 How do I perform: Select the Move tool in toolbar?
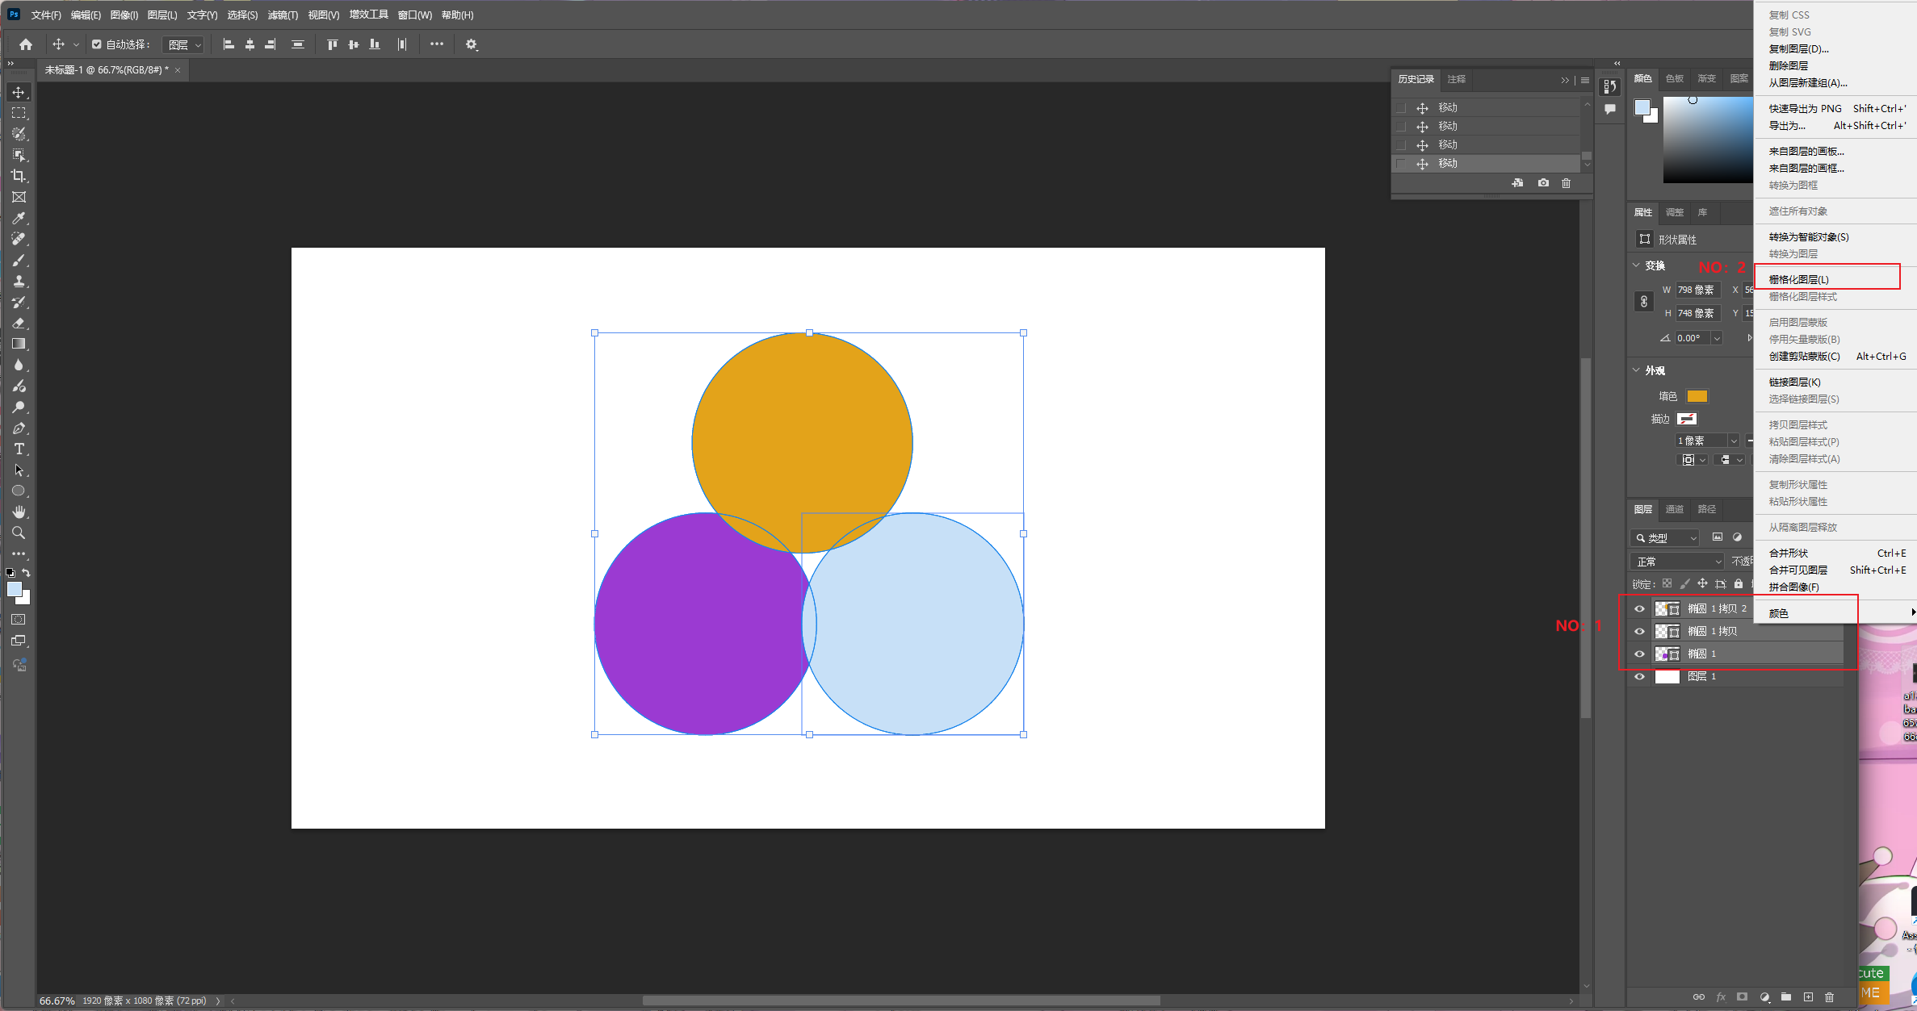coord(19,92)
